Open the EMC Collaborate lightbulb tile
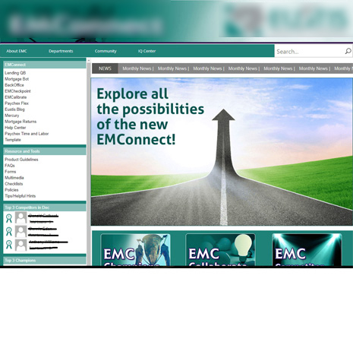The image size is (353, 342). pos(220,250)
